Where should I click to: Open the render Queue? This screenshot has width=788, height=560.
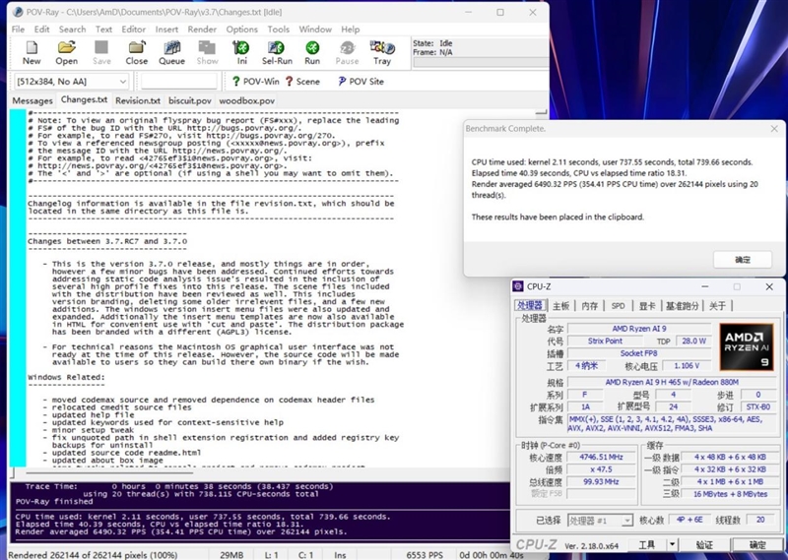171,53
